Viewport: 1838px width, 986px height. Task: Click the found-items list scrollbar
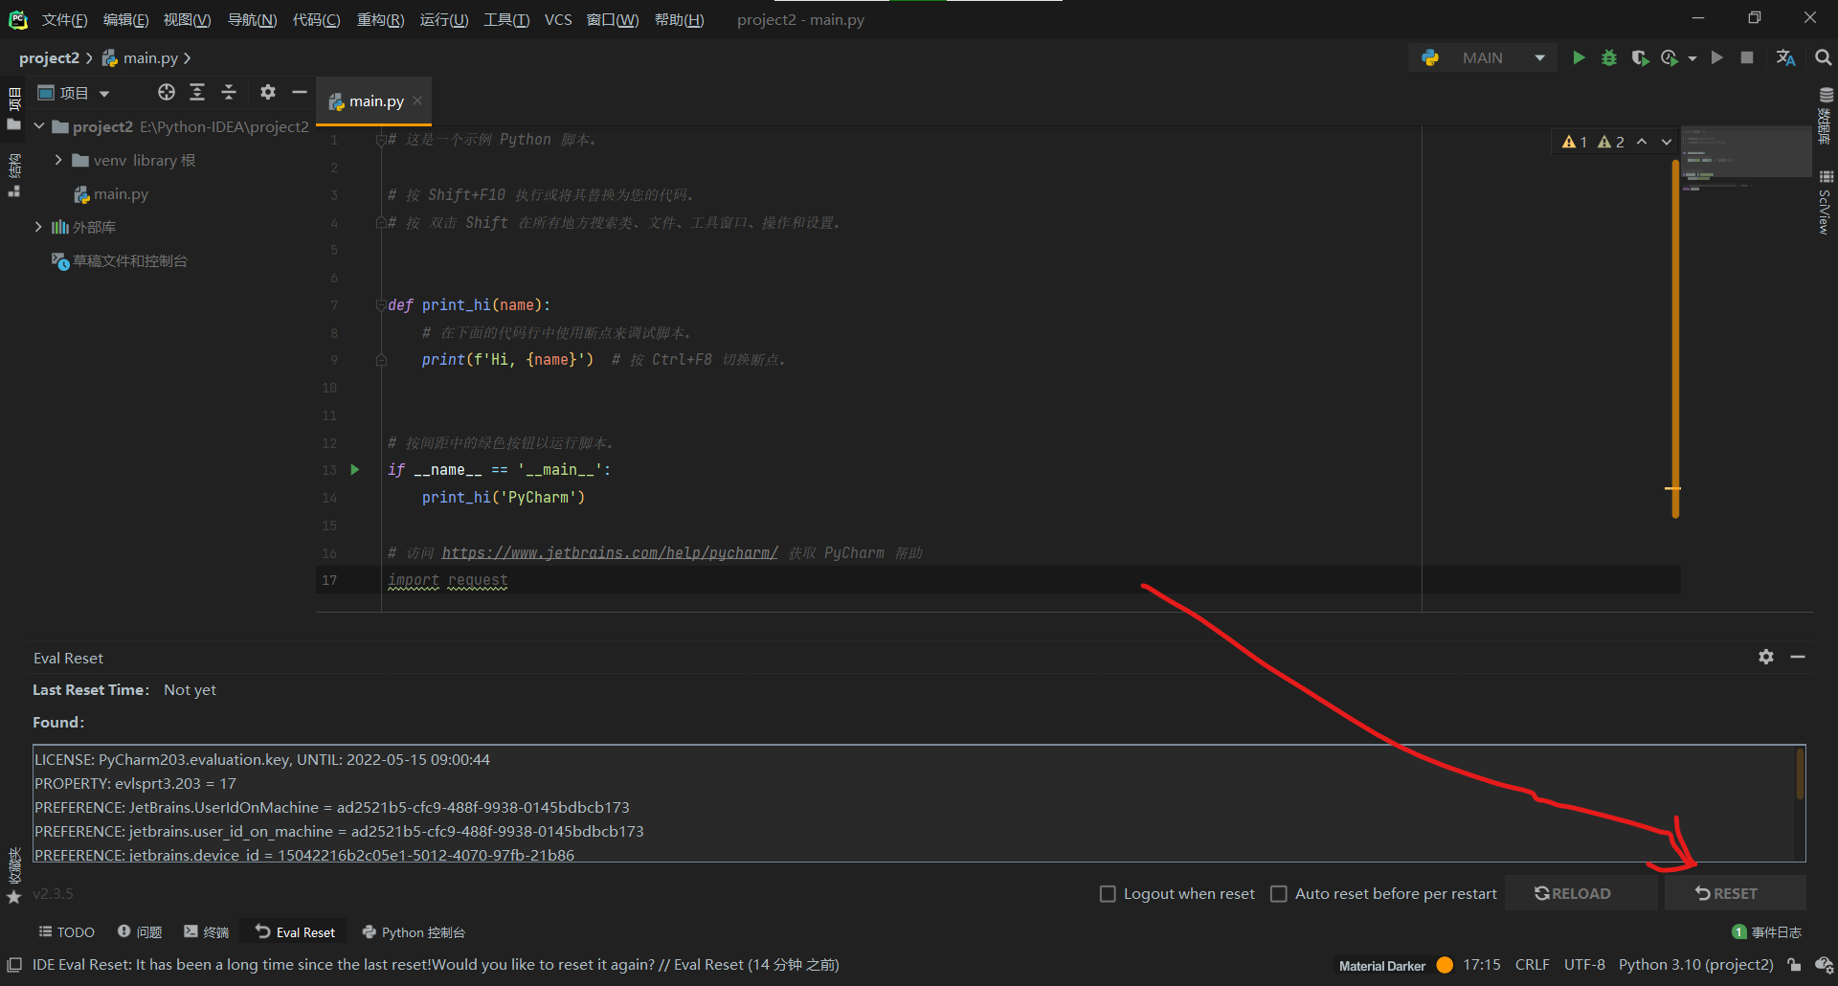click(x=1800, y=773)
